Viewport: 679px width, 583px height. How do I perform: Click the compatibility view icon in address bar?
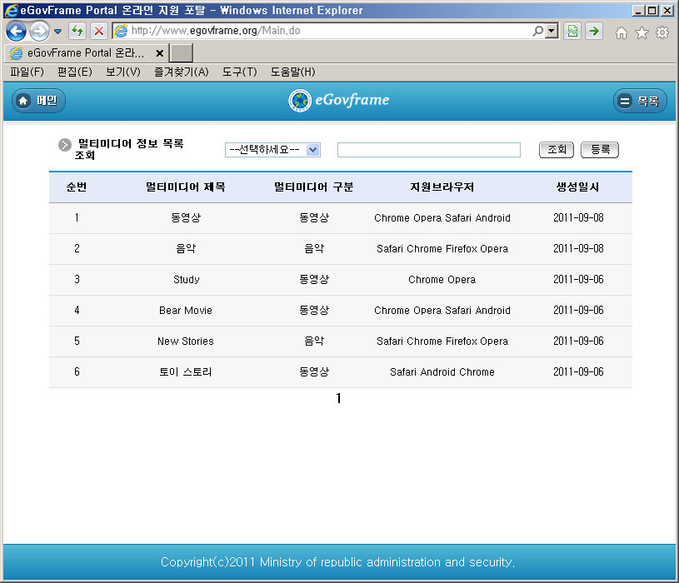tap(572, 32)
